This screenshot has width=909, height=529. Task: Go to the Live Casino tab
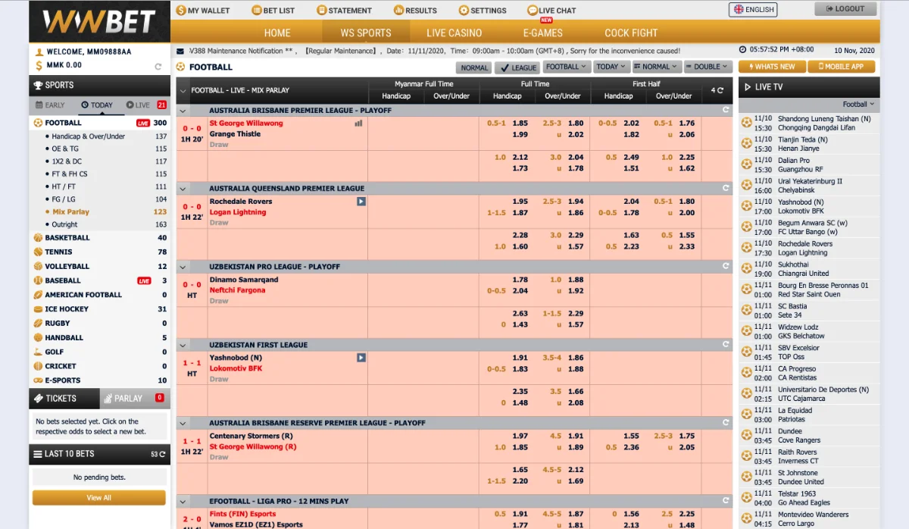point(454,33)
